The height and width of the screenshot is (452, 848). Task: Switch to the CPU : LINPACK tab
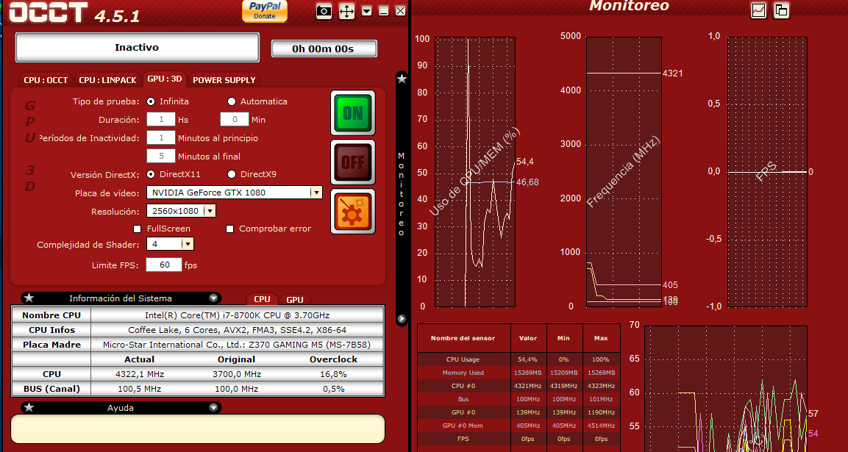point(107,80)
